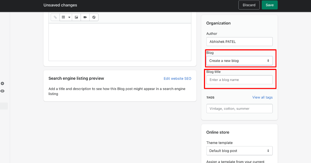This screenshot has width=311, height=163.
Task: Click the 'Unsaved changes' text
Action: 60,5
